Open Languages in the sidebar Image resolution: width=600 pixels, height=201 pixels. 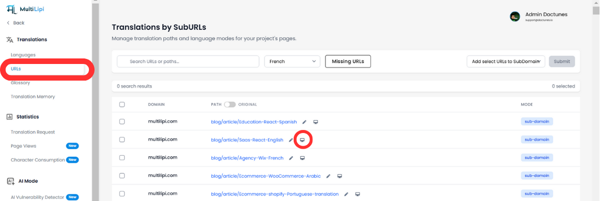[x=23, y=55]
